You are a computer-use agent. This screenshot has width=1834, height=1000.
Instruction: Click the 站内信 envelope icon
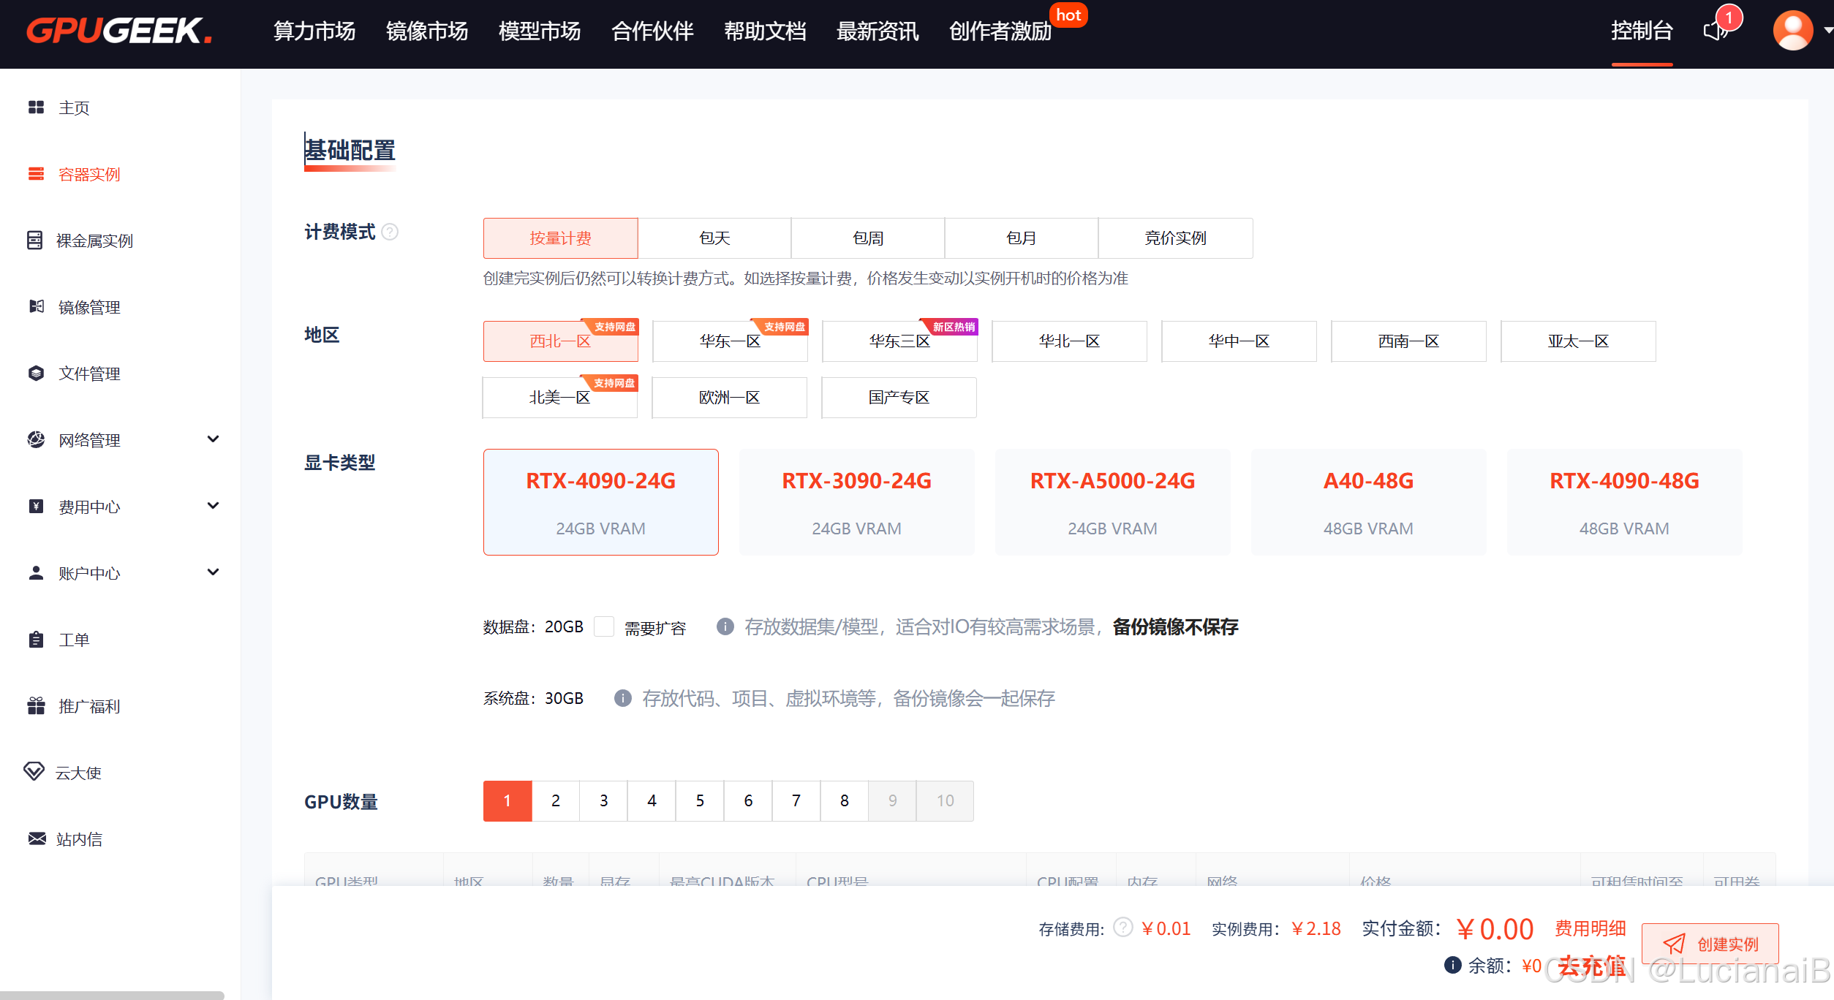click(36, 838)
